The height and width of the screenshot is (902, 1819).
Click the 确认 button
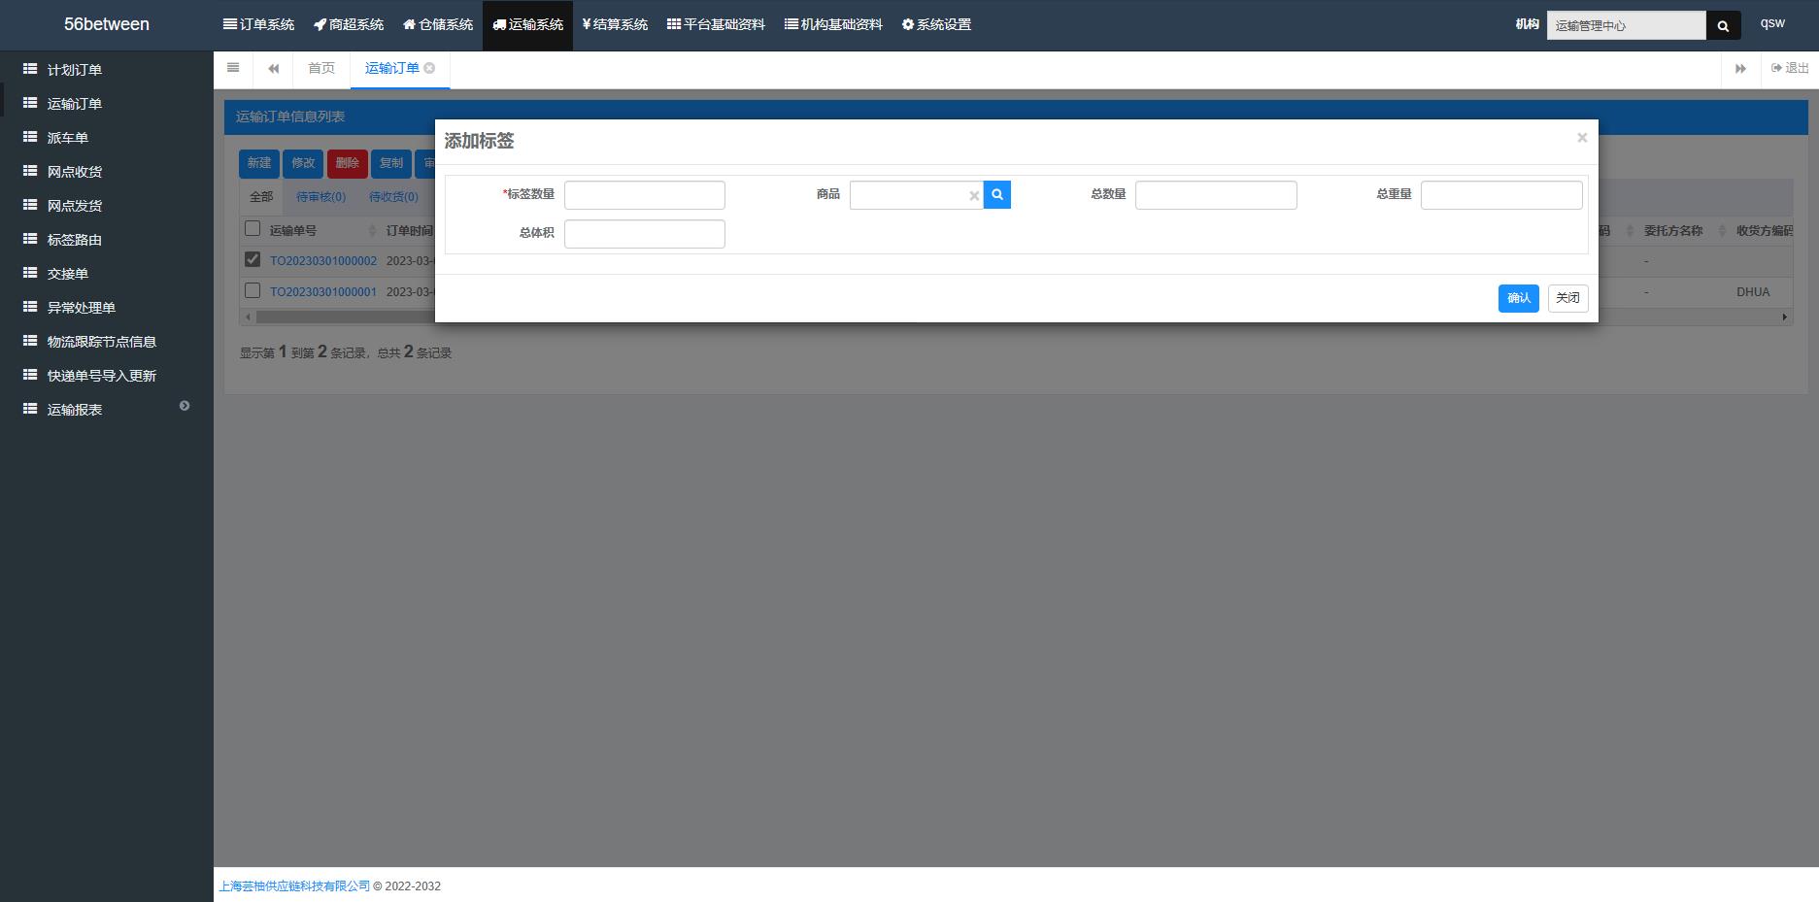coord(1519,298)
